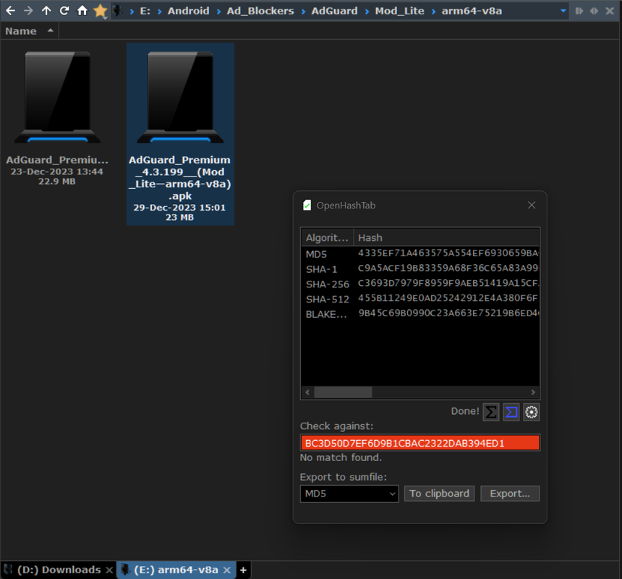Switch to the (E:) arm64-v8a tab
The image size is (622, 579).
176,570
